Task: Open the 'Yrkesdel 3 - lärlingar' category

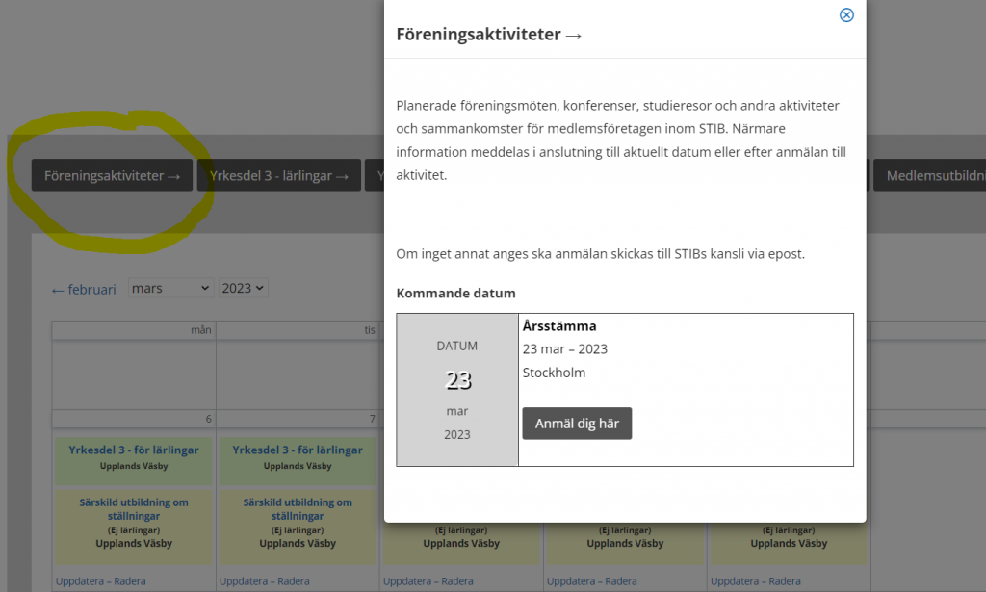Action: pyautogui.click(x=278, y=176)
